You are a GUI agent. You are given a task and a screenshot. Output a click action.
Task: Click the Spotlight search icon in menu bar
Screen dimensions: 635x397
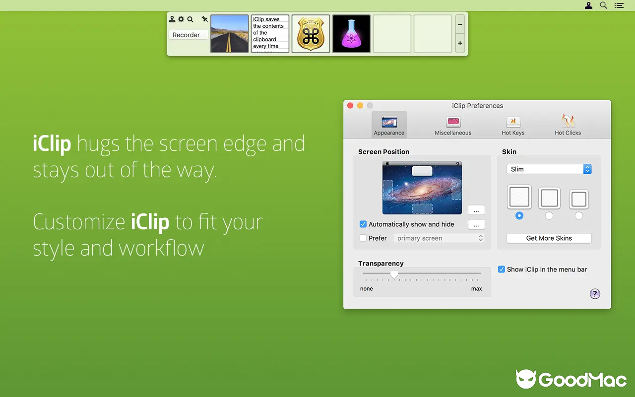(603, 5)
